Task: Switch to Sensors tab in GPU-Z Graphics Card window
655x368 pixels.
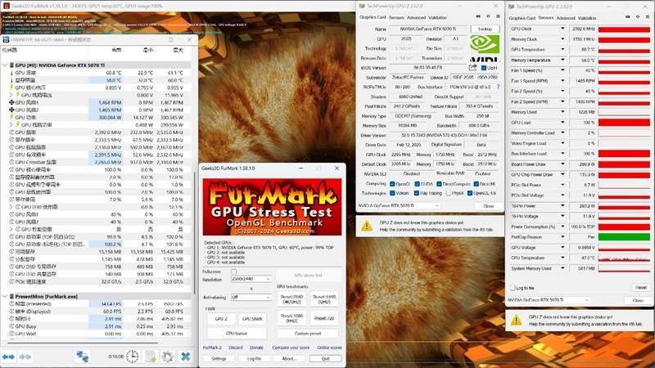Action: [x=396, y=17]
